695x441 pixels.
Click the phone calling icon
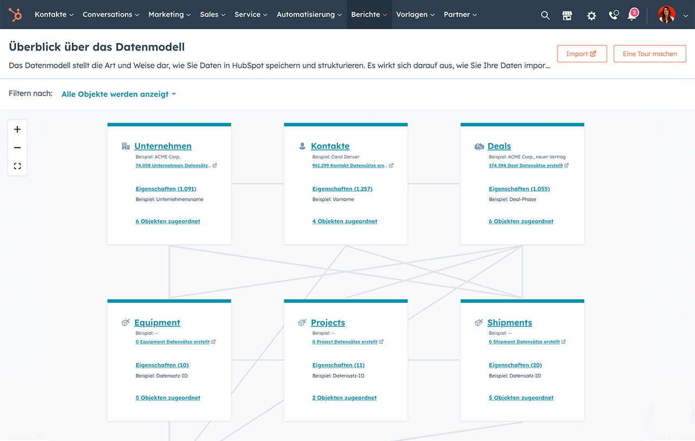pyautogui.click(x=614, y=15)
